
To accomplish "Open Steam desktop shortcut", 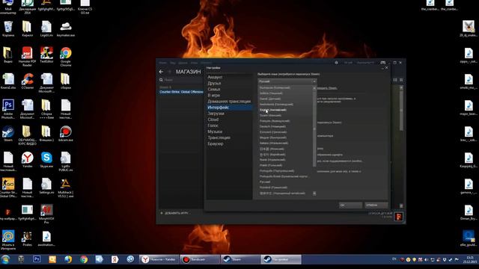I will tap(8, 134).
